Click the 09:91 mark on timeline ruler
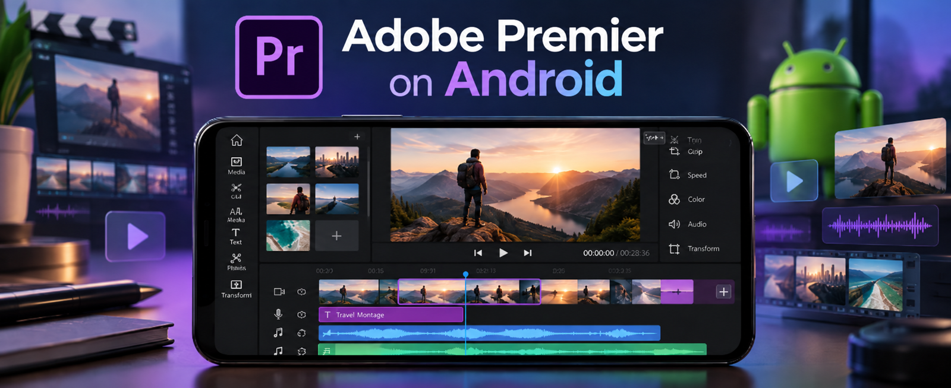951x388 pixels. click(428, 271)
